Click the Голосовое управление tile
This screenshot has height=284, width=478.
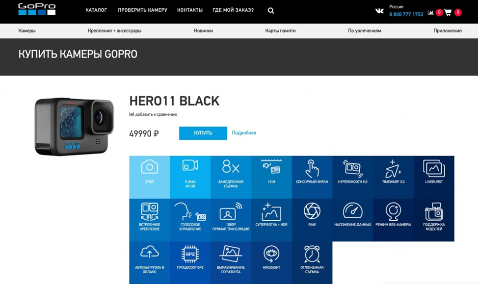point(190,220)
